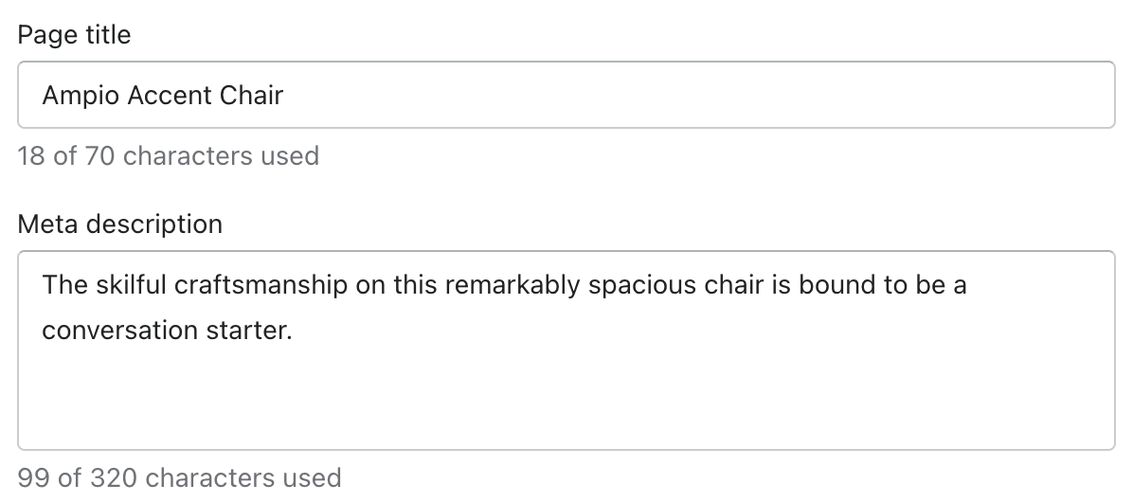
Task: Click the "99 of 320 characters used" counter
Action: (179, 477)
